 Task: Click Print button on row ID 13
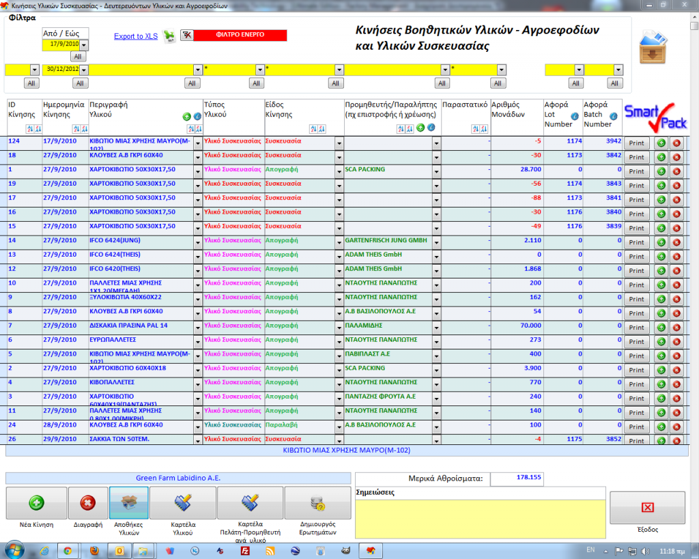[x=636, y=257]
